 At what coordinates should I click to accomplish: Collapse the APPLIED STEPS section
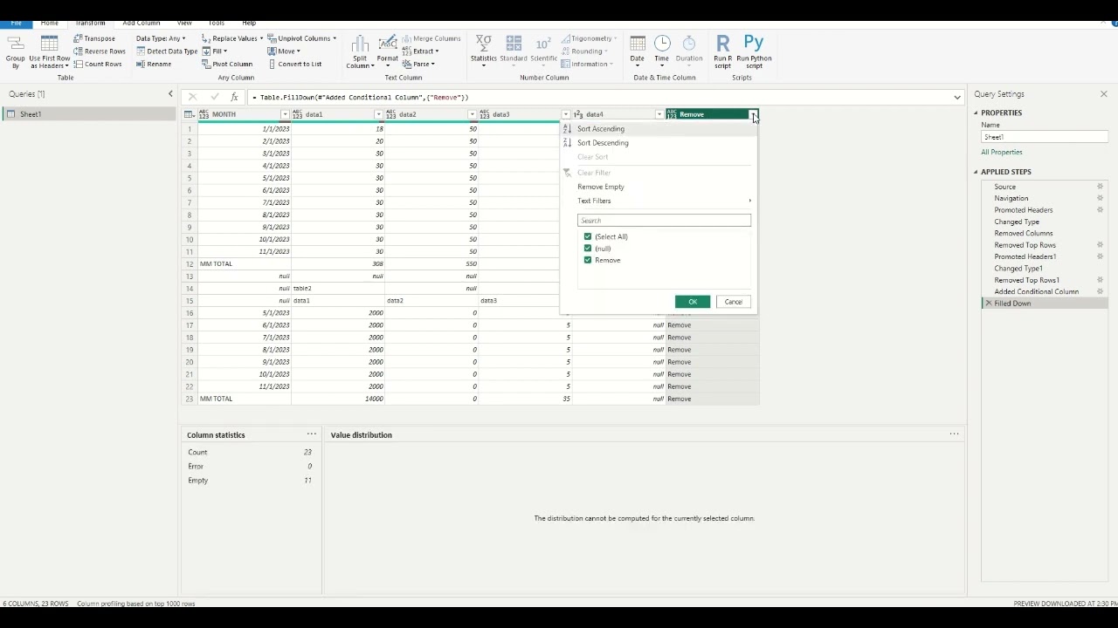coord(977,172)
